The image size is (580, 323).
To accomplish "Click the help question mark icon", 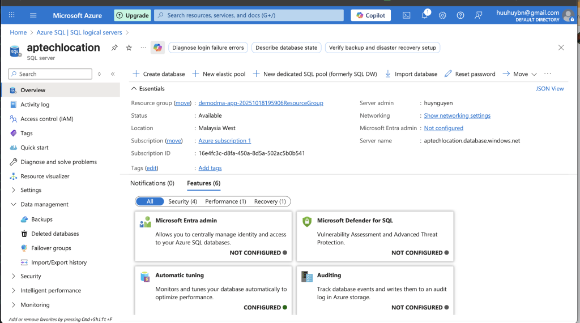I will pyautogui.click(x=460, y=15).
